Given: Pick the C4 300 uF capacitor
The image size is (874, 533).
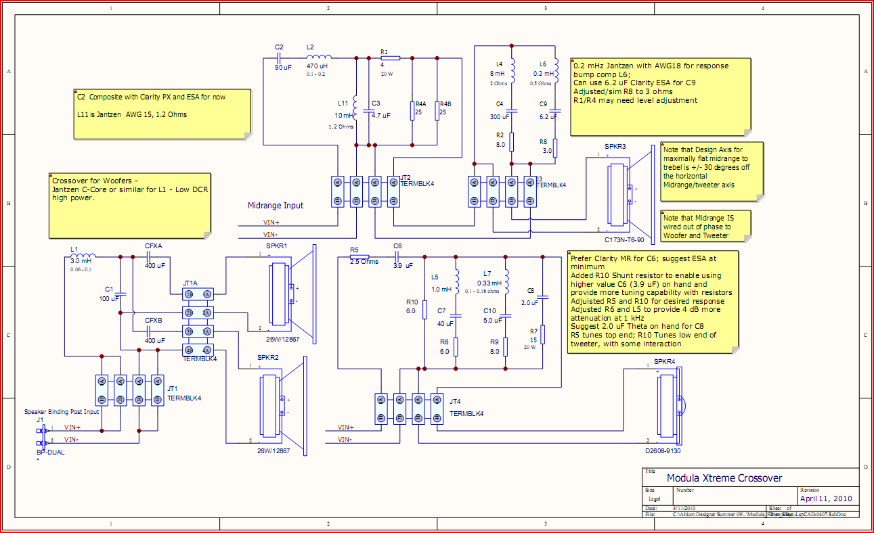Looking at the screenshot, I should tap(512, 111).
